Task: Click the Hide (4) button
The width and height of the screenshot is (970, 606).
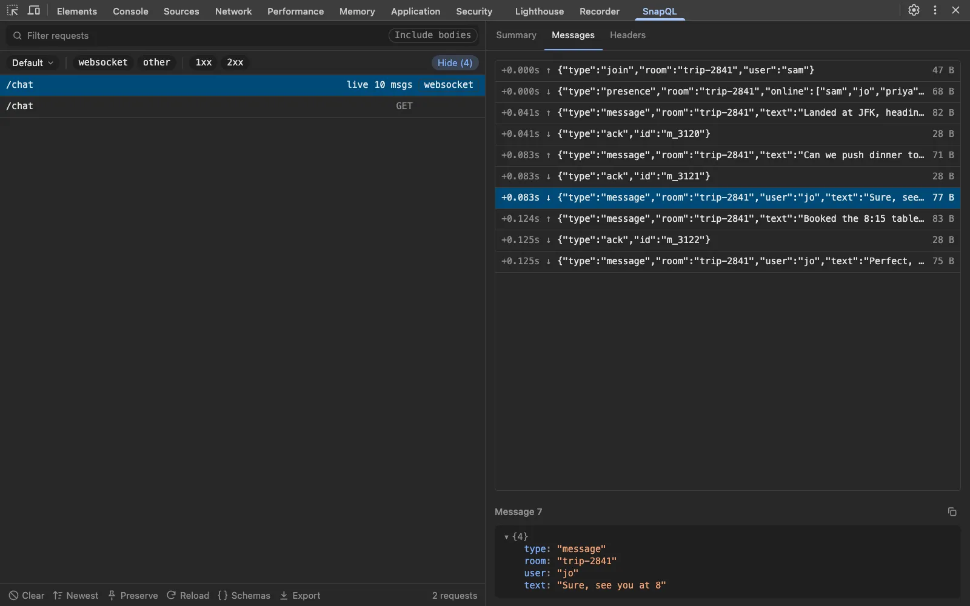Action: [x=455, y=63]
